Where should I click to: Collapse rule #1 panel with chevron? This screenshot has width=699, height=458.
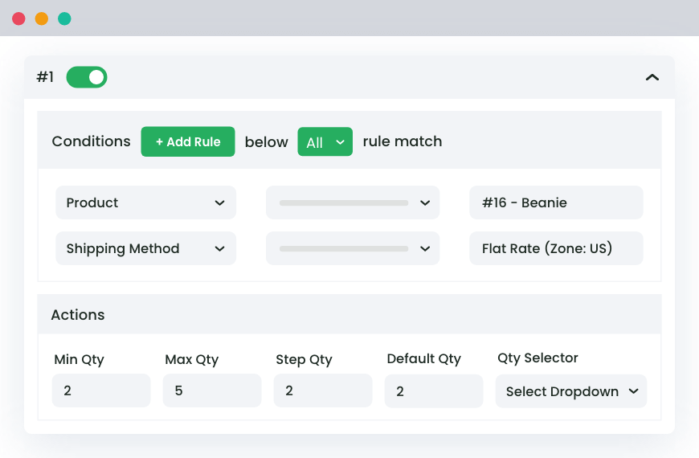(x=652, y=78)
